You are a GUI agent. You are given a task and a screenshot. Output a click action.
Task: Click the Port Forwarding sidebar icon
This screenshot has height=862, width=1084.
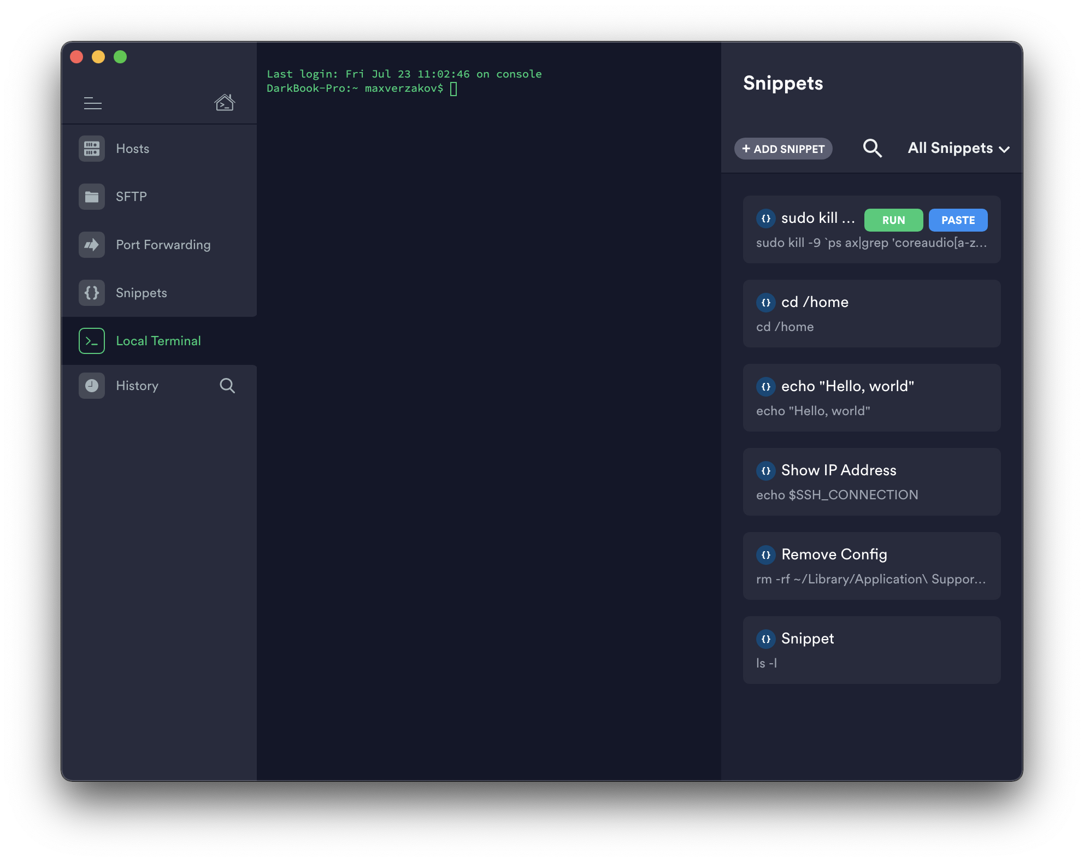(x=91, y=245)
